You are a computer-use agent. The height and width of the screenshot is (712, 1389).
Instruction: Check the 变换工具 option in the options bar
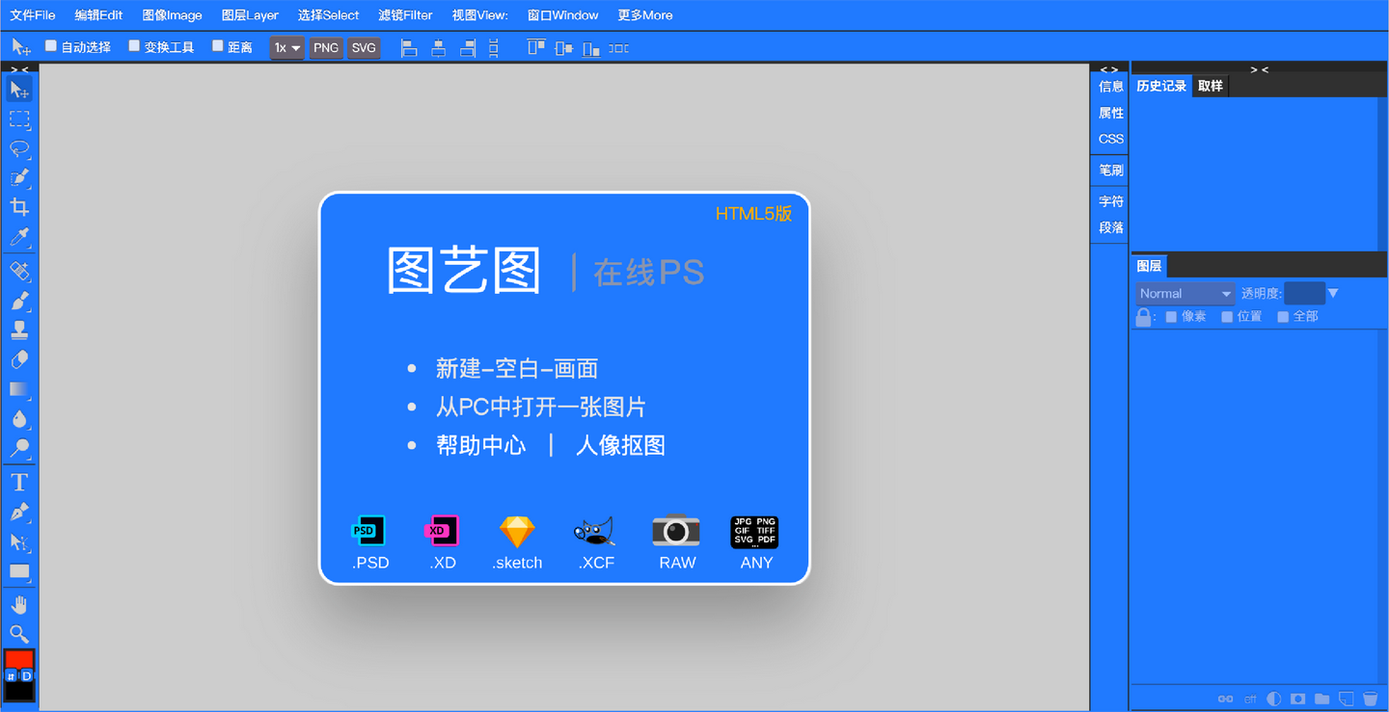133,44
